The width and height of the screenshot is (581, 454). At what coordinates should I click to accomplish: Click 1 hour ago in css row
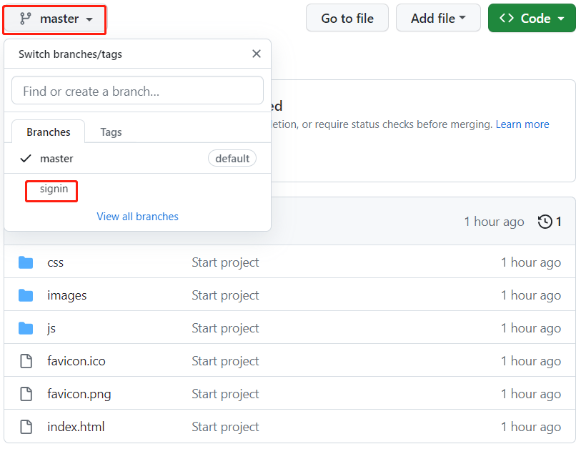tap(530, 262)
